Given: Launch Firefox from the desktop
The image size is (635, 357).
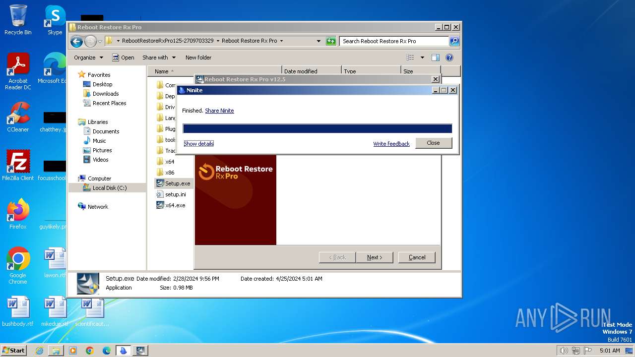Looking at the screenshot, I should pos(18,214).
